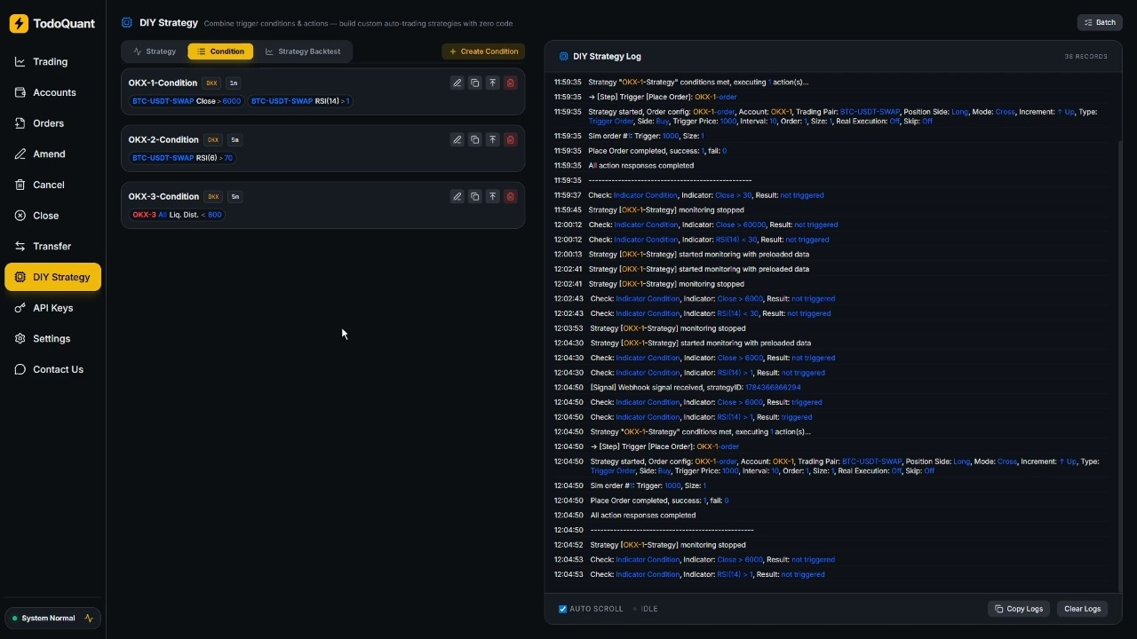Click the DIY Strategy header chip icon
Viewport: 1137px width, 639px height.
[126, 22]
